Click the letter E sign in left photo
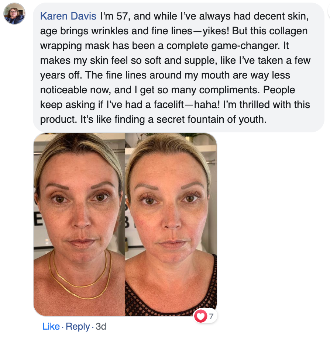The image size is (330, 337). (38, 220)
